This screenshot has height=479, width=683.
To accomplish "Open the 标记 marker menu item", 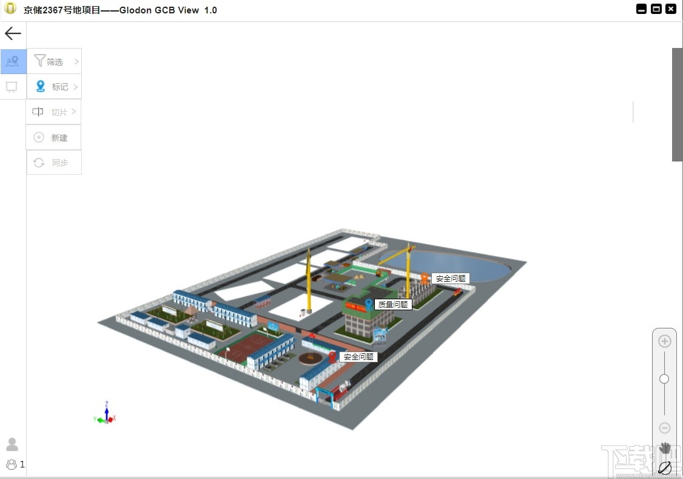I will pyautogui.click(x=54, y=86).
